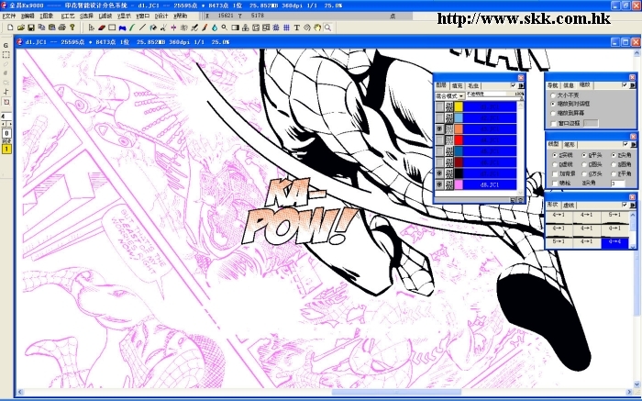Screen dimensions: 642x401
Task: Select the magenta crosshair tool
Action: (x=173, y=28)
